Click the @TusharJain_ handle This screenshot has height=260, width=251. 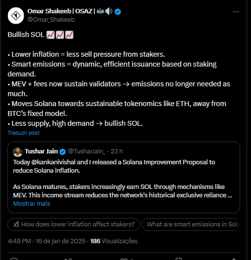pos(86,151)
